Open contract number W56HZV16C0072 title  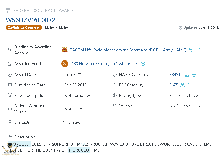pyautogui.click(x=30, y=20)
